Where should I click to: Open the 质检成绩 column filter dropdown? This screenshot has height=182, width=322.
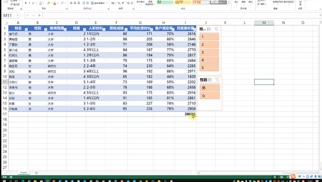pyautogui.click(x=126, y=29)
